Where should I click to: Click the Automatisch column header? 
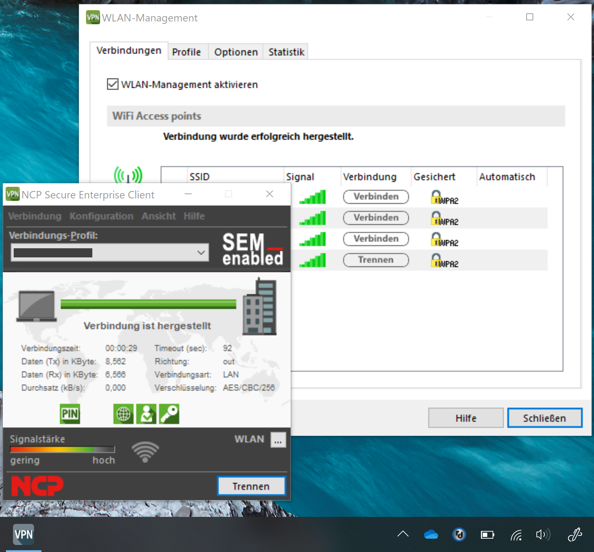pyautogui.click(x=512, y=177)
